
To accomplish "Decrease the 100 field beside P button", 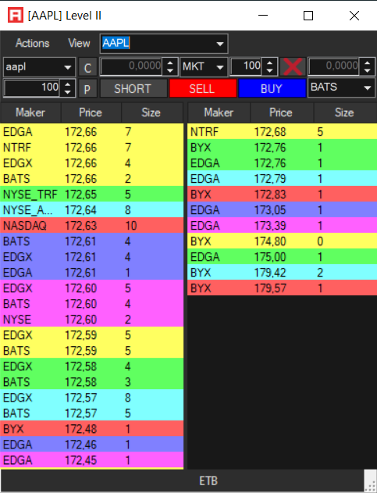I will pyautogui.click(x=67, y=92).
